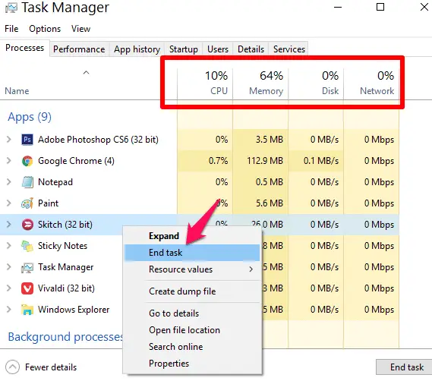This screenshot has width=432, height=381.
Task: Switch to the Details tab
Action: [251, 49]
